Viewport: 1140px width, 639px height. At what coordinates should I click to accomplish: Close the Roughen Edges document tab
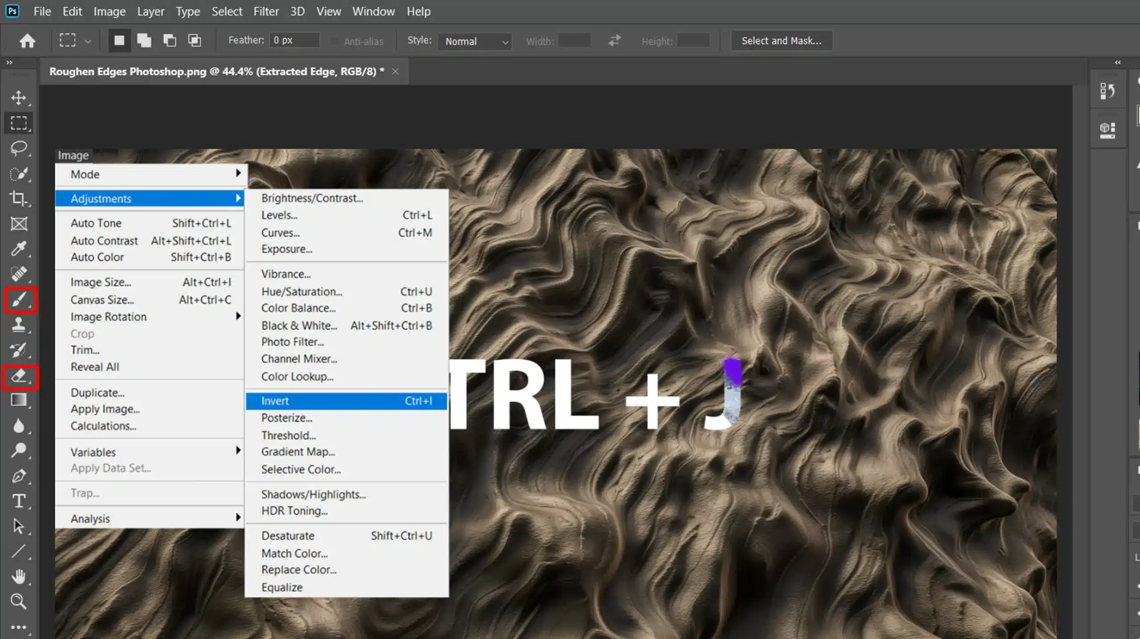(395, 71)
